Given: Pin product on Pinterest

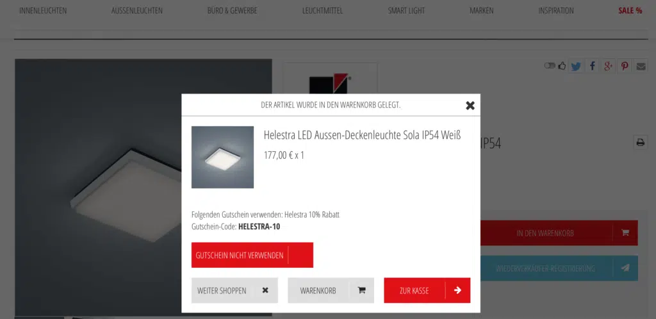Looking at the screenshot, I should point(625,66).
